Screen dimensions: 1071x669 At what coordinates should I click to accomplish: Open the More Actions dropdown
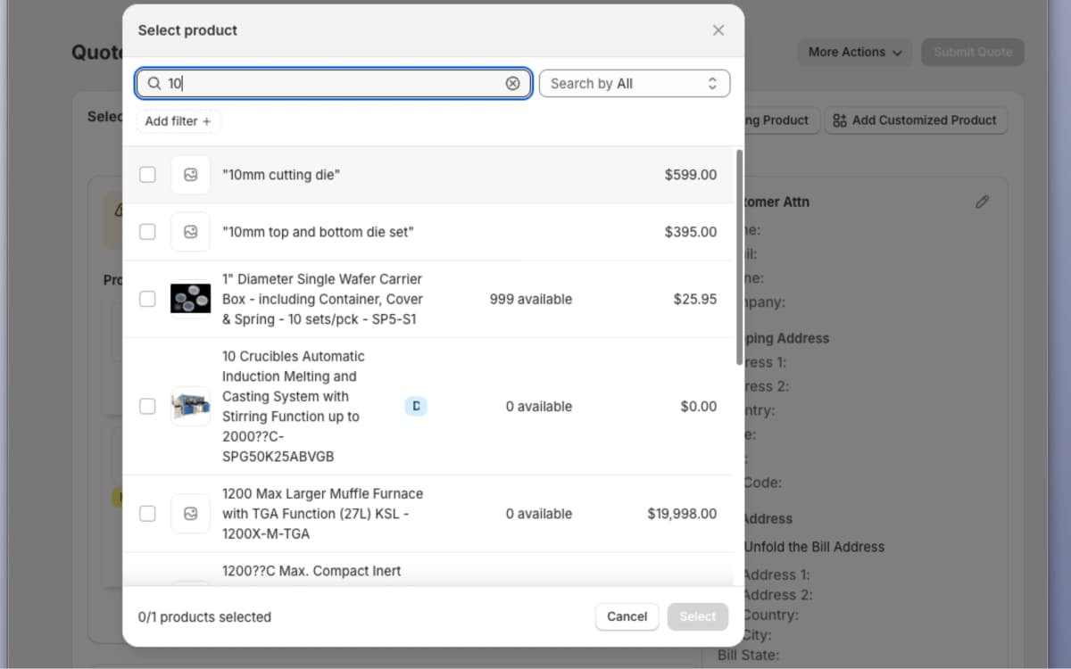[x=853, y=53]
